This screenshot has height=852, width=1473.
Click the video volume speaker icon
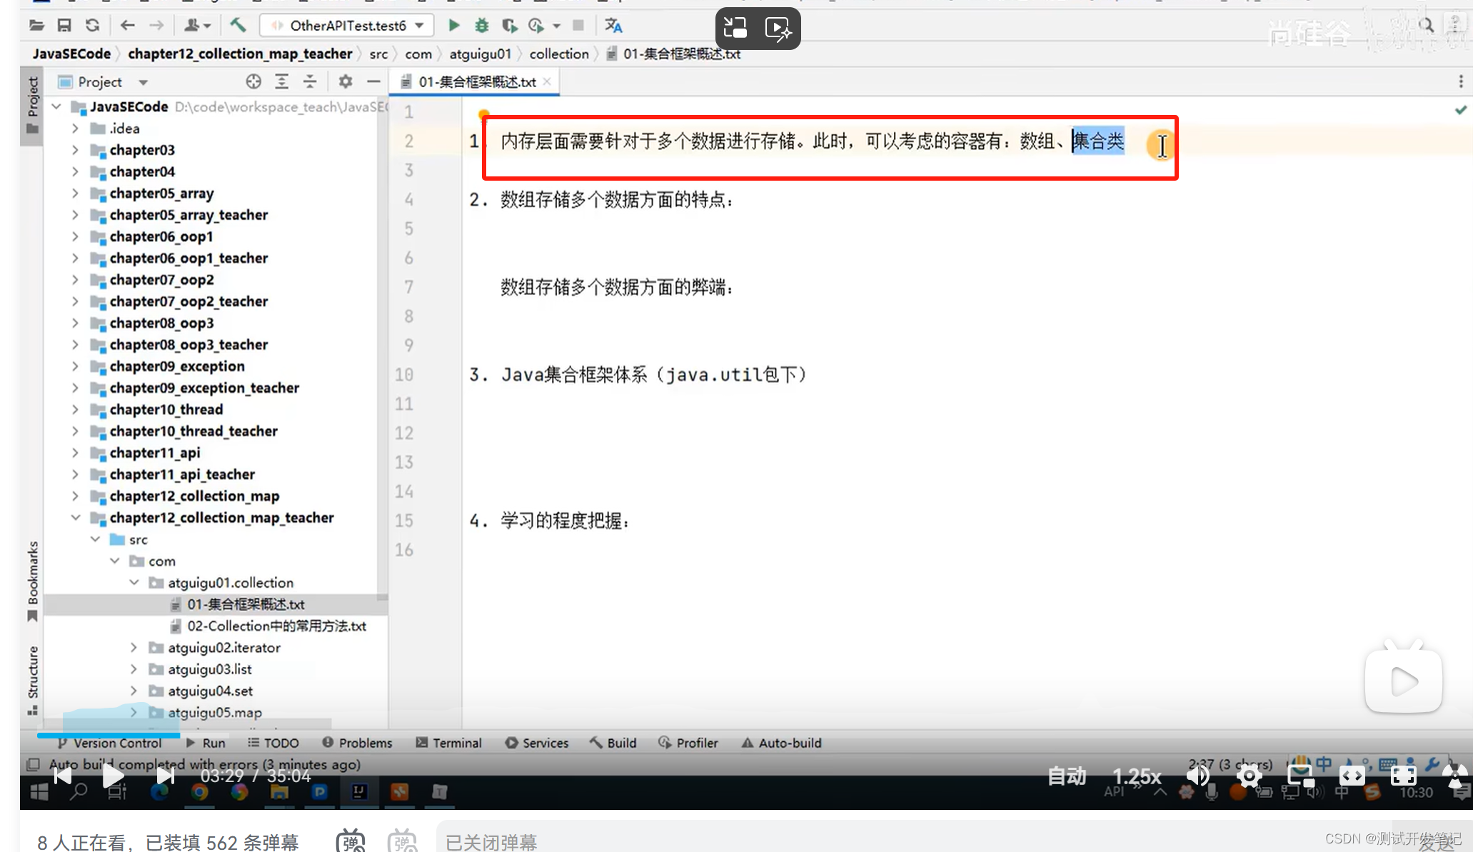click(x=1197, y=776)
